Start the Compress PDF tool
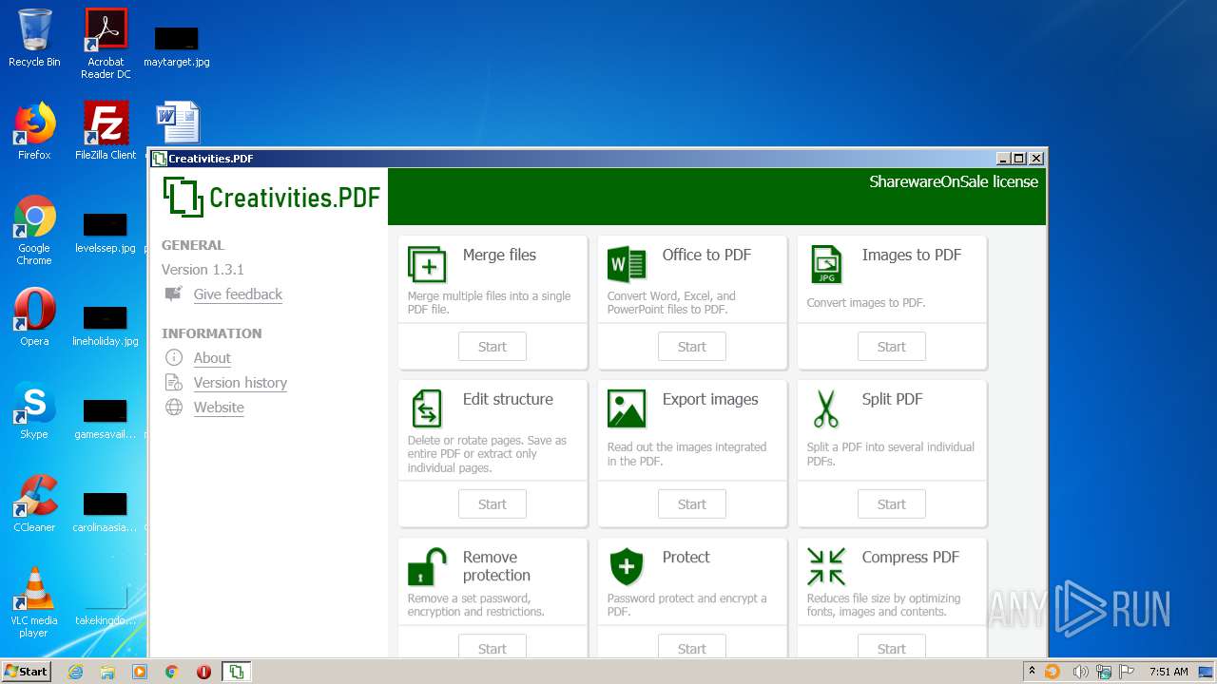 (x=892, y=647)
